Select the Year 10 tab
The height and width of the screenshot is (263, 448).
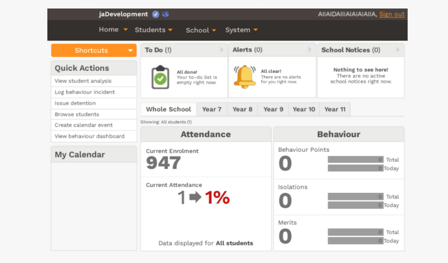pyautogui.click(x=304, y=109)
